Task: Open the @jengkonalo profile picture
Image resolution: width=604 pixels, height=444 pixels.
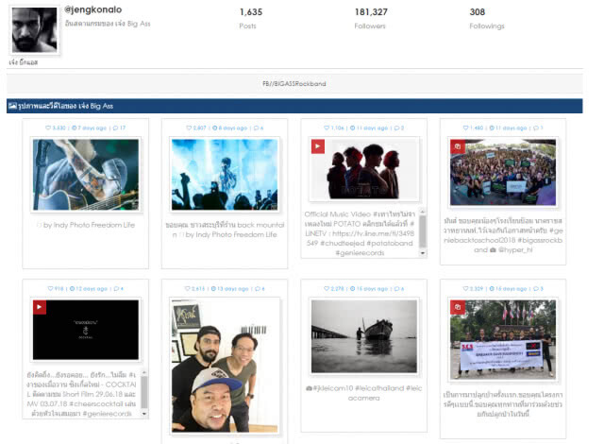Action: coord(34,30)
